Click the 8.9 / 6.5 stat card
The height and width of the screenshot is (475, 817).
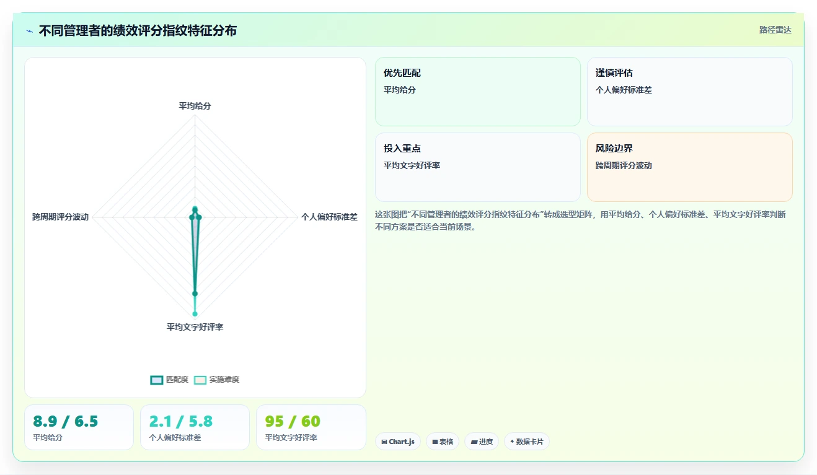(79, 427)
